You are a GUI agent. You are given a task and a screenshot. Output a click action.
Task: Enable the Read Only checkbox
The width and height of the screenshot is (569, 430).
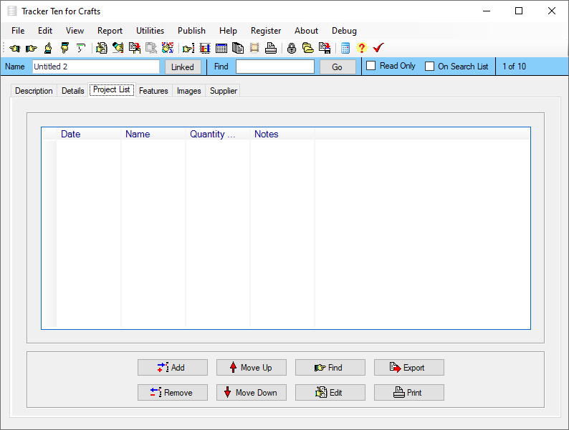(371, 66)
